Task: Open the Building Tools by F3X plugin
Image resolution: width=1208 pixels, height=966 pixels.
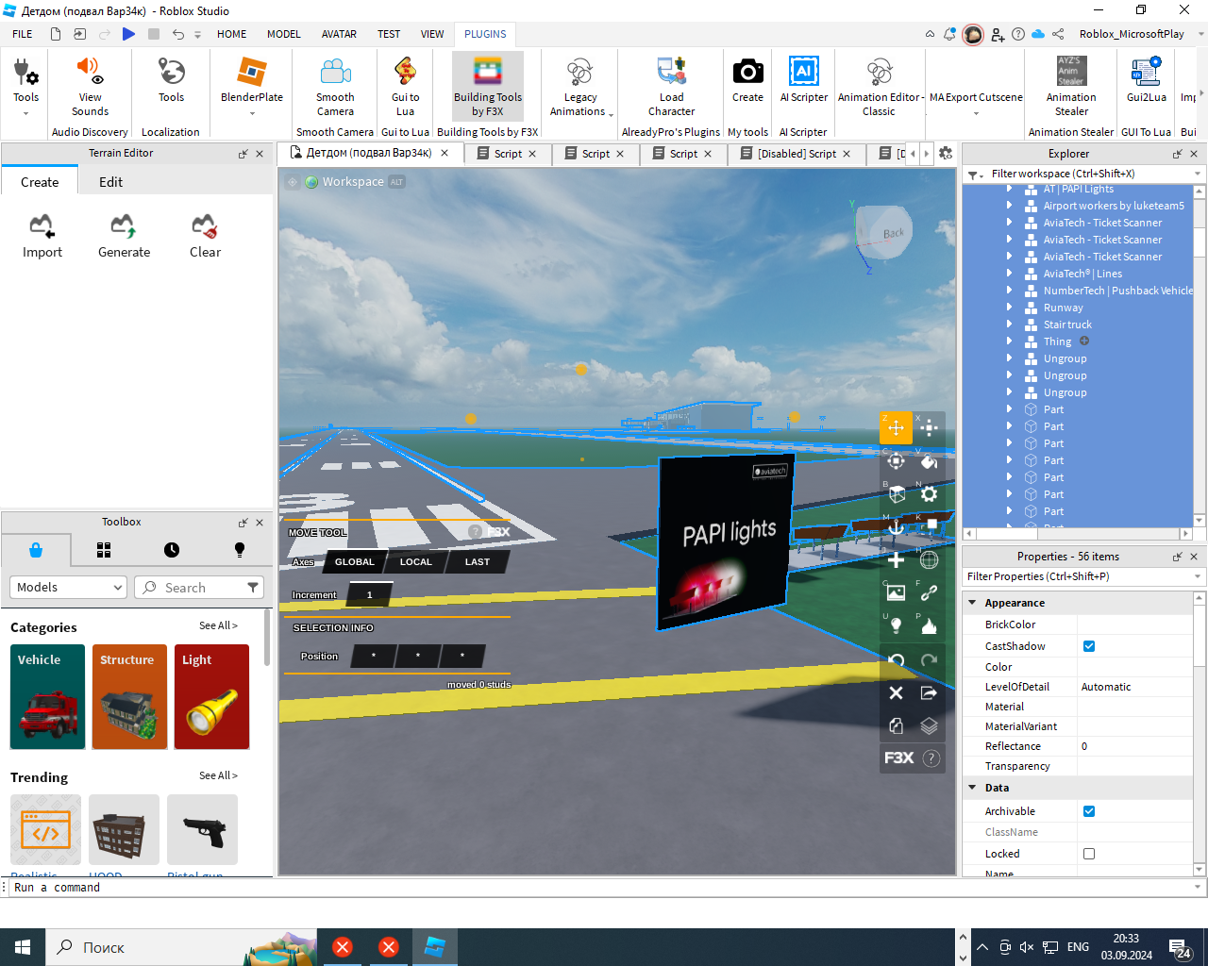Action: click(x=487, y=86)
